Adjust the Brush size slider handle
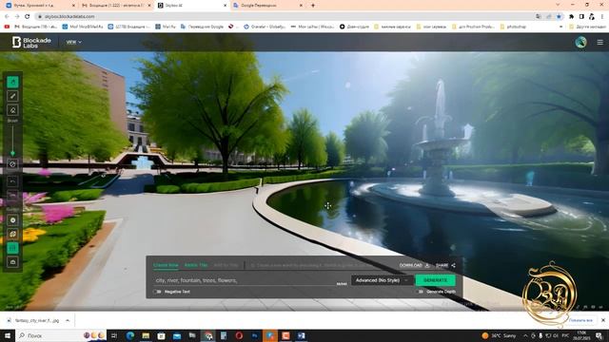 pyautogui.click(x=12, y=153)
